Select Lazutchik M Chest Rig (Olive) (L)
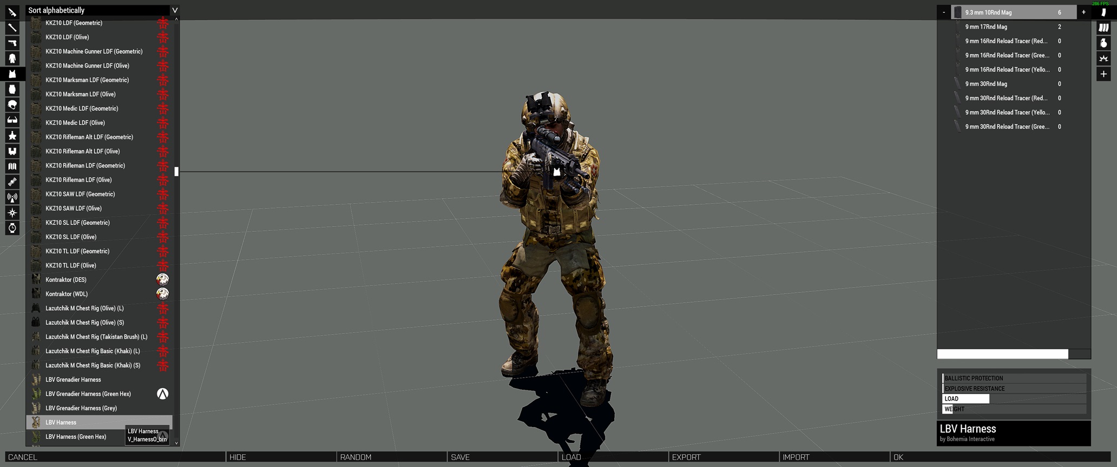1117x467 pixels. coord(99,308)
